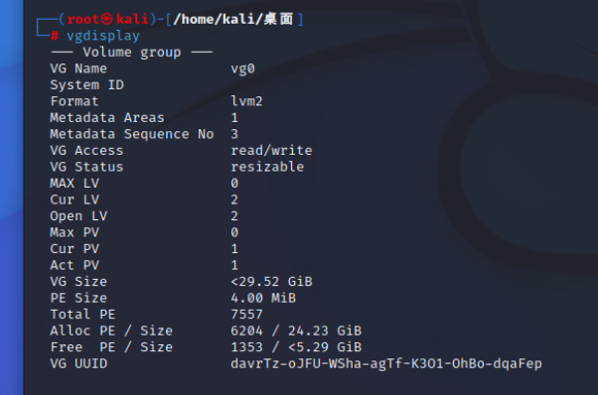Click the resizable status value
The height and width of the screenshot is (395, 598).
[x=267, y=167]
